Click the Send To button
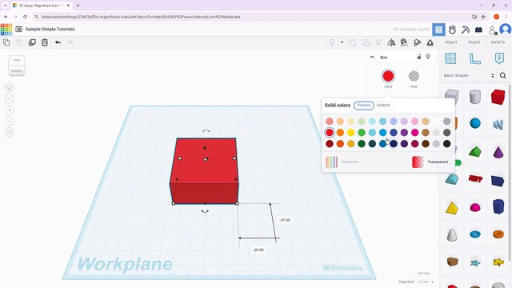The image size is (512, 288). click(x=498, y=42)
